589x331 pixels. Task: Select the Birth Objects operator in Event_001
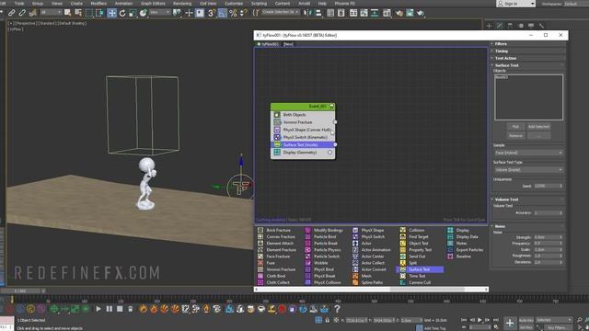click(x=303, y=114)
